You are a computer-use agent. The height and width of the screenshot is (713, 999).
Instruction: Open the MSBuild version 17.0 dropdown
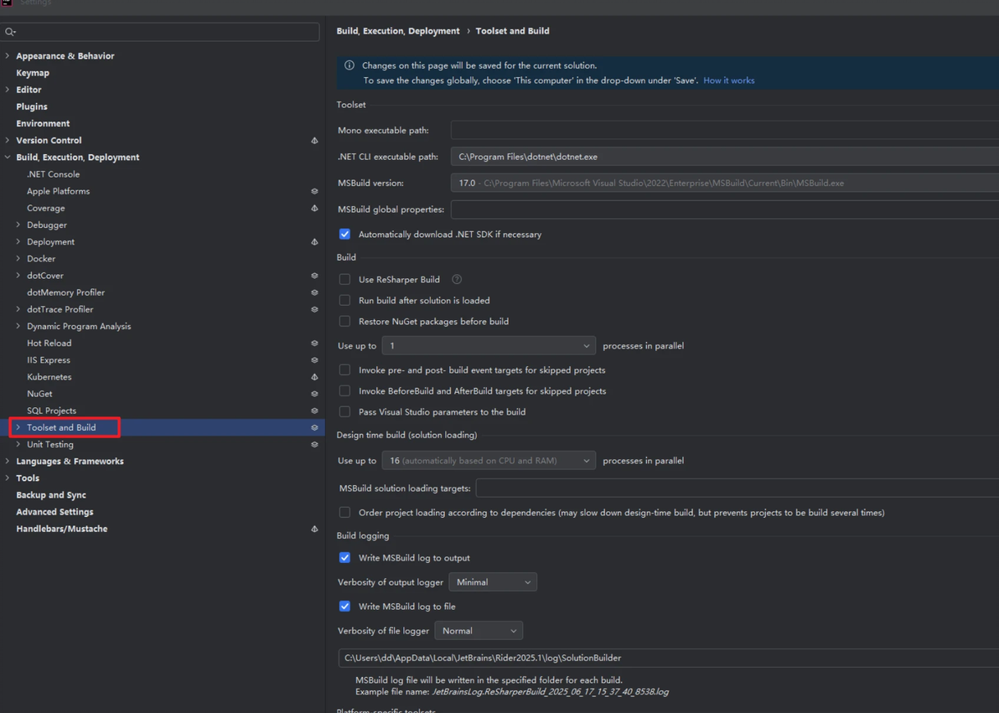[x=724, y=183]
